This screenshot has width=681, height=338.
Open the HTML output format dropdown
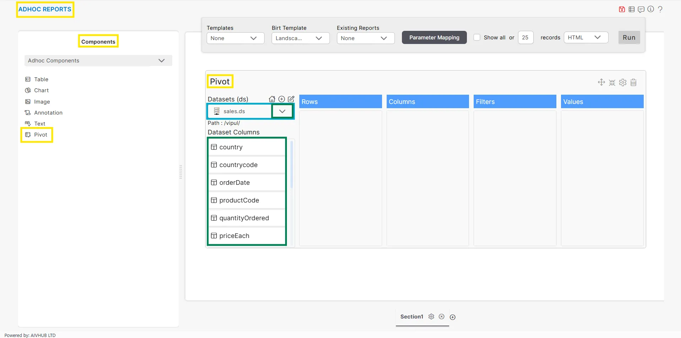[585, 38]
